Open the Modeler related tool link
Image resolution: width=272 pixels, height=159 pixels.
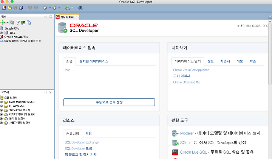point(187,133)
